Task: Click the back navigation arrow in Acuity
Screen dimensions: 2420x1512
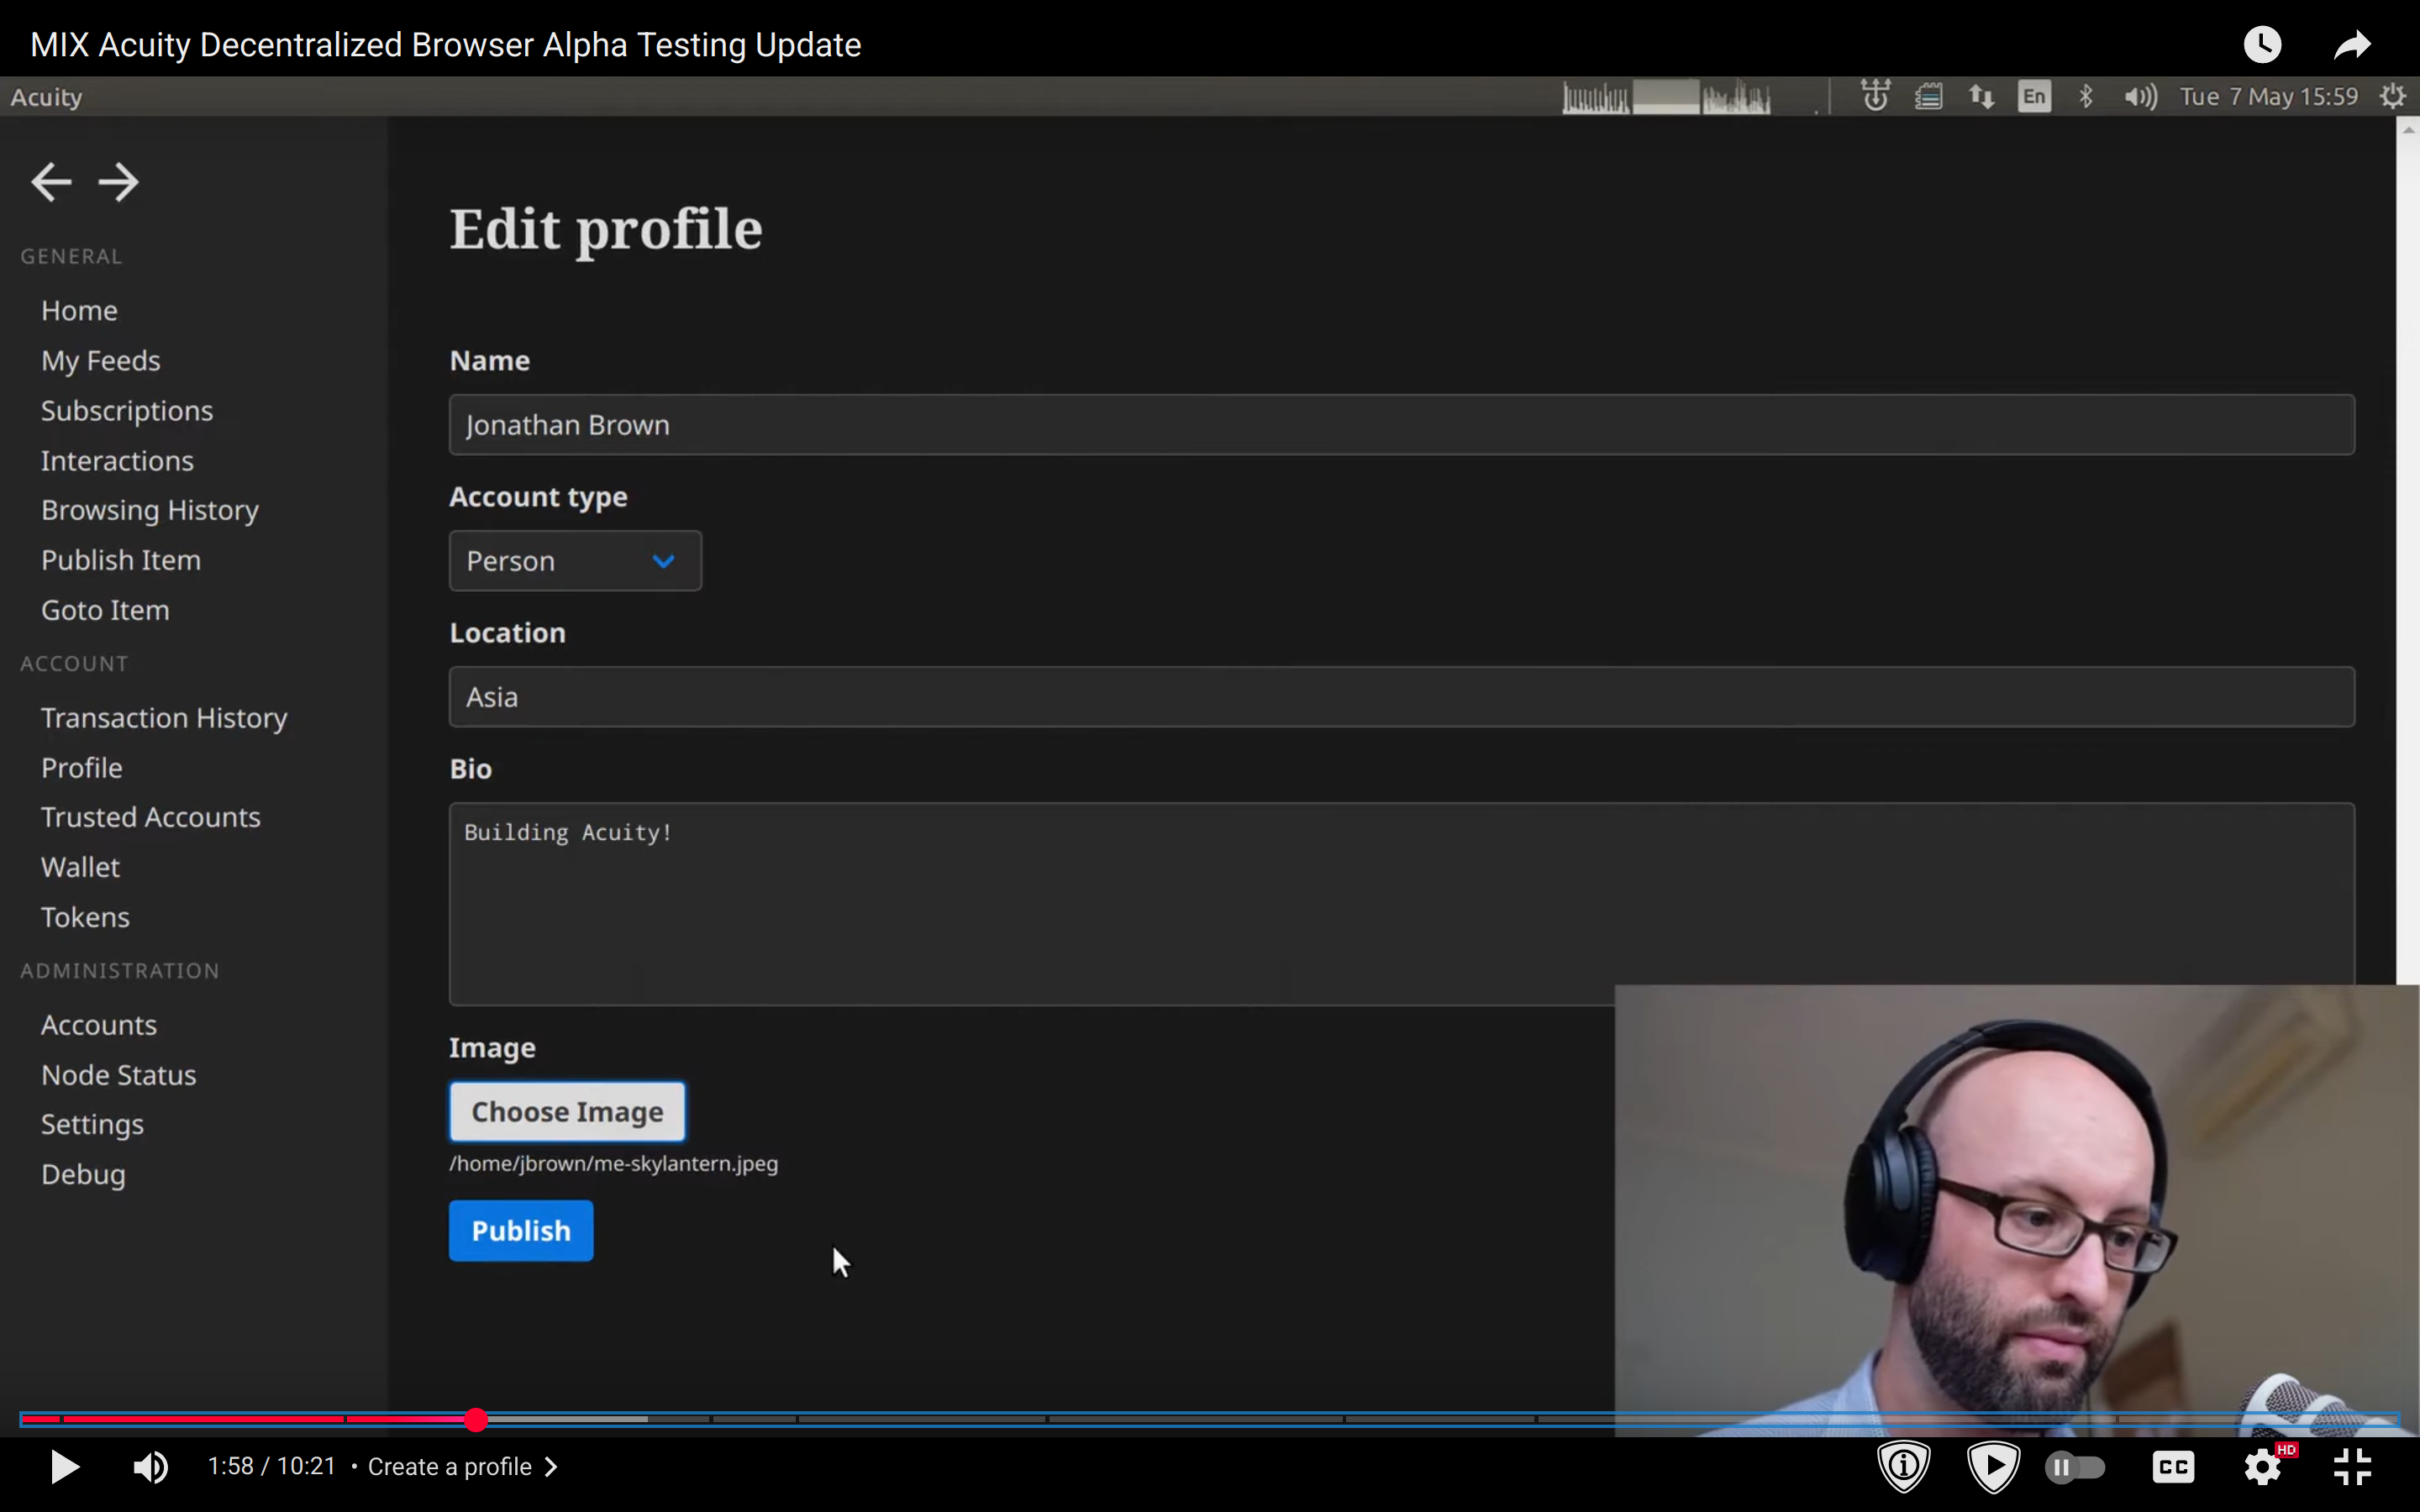Action: coord(51,182)
